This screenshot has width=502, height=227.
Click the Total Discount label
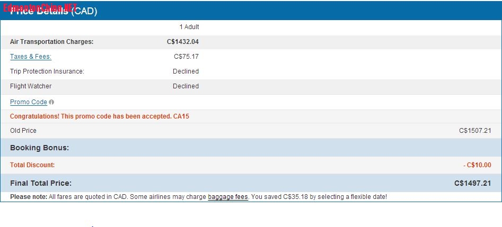click(32, 165)
